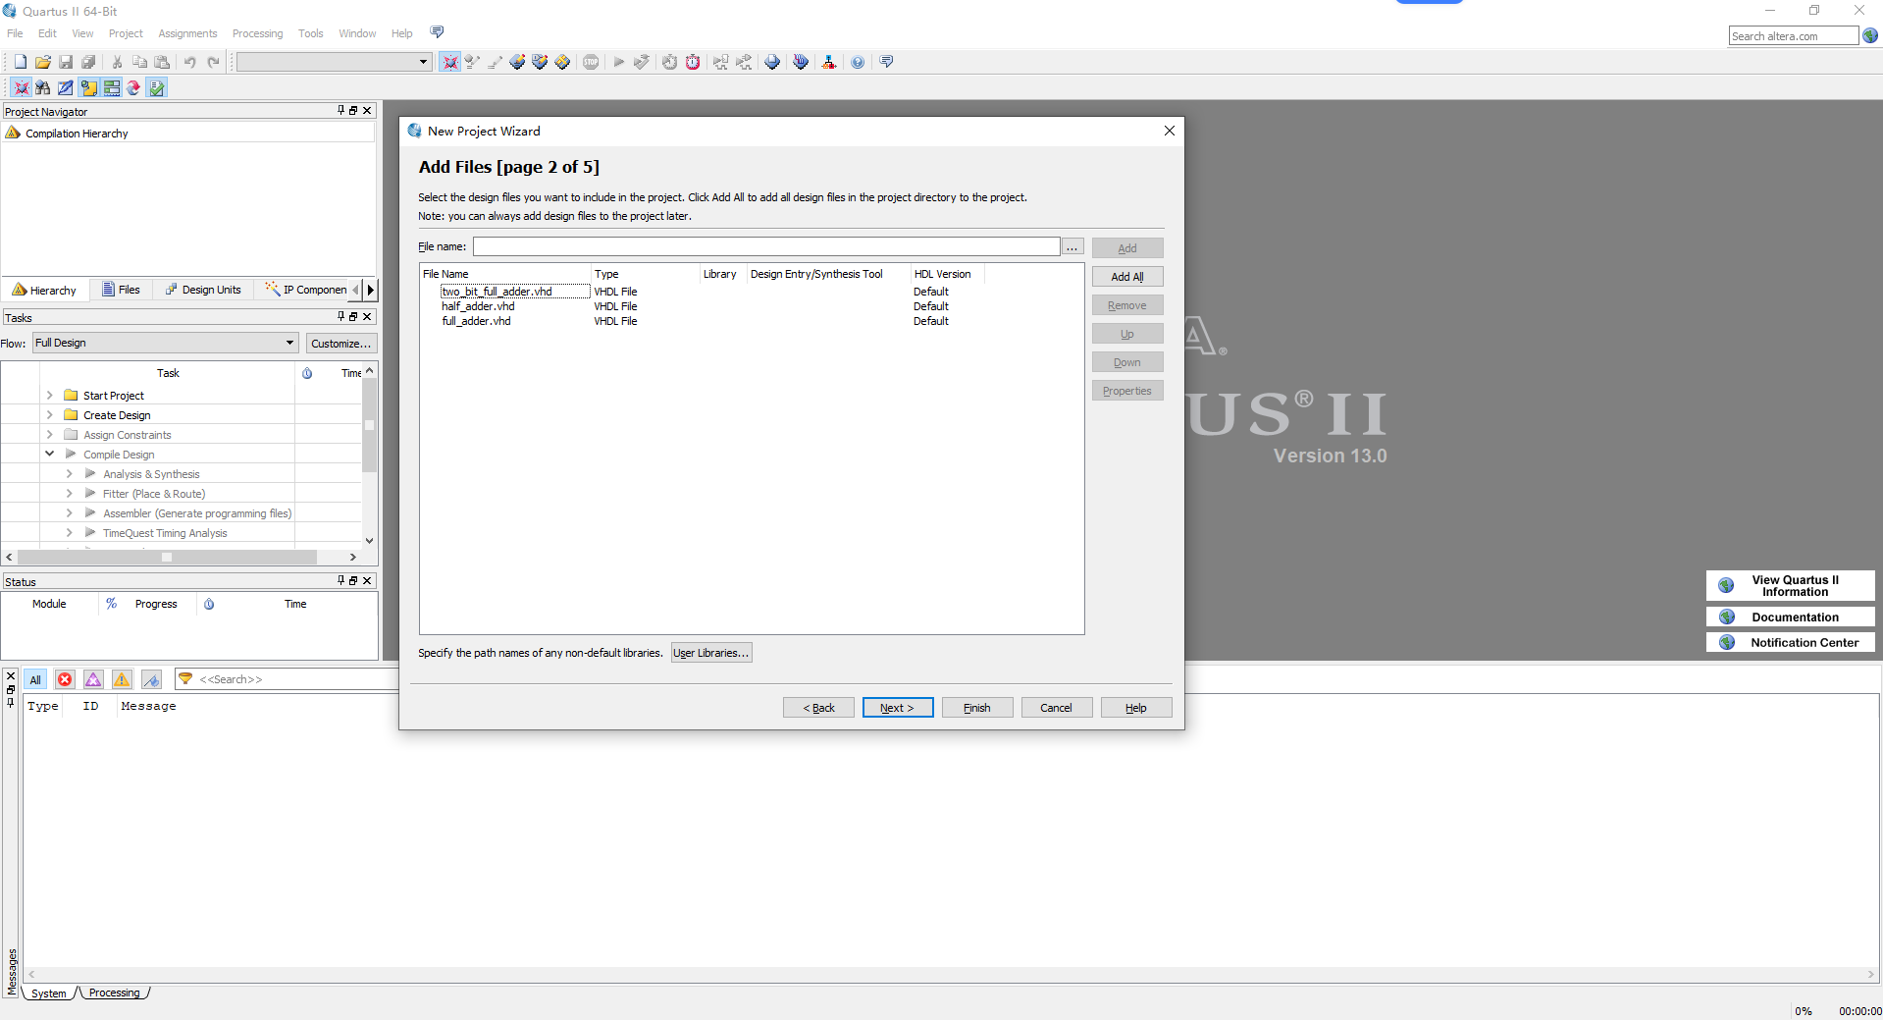
Task: Toggle the green rows panel icon in second toolbar
Action: pyautogui.click(x=111, y=87)
